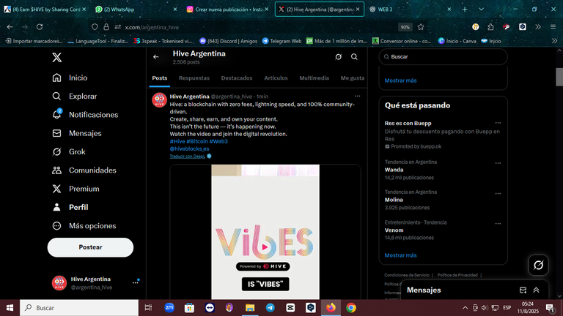Click the #Bitcoin hashtag

coord(197,141)
